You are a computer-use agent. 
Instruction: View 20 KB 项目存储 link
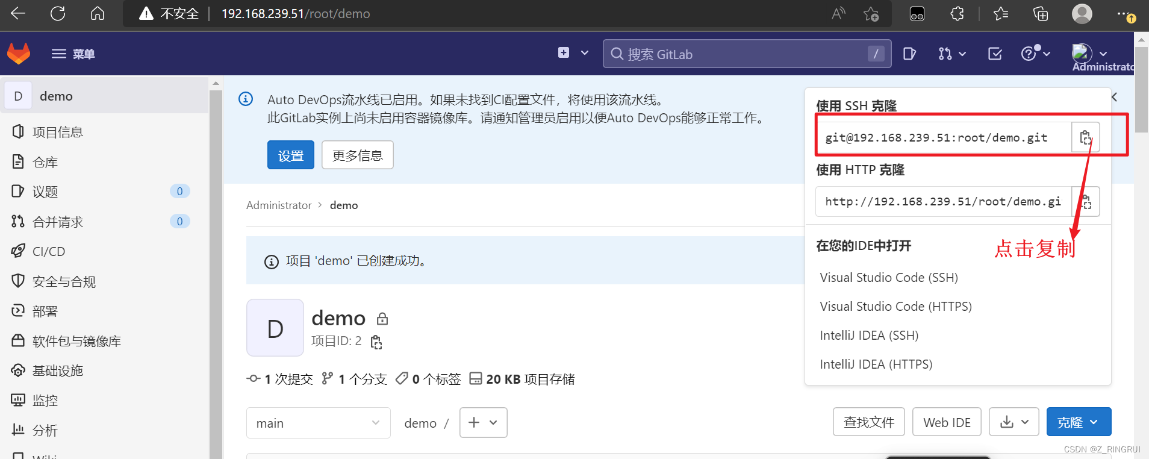click(522, 379)
